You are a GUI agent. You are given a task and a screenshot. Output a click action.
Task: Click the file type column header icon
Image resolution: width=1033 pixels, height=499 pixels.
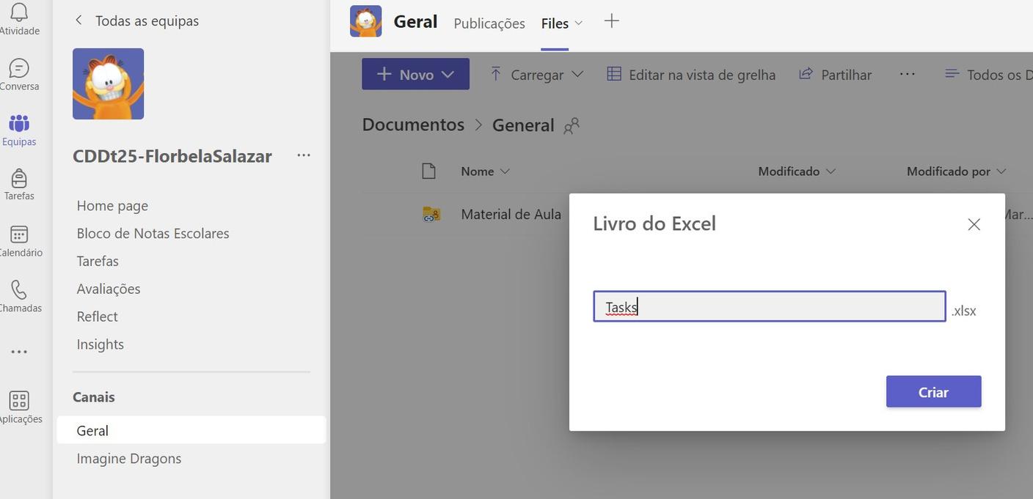pos(429,171)
